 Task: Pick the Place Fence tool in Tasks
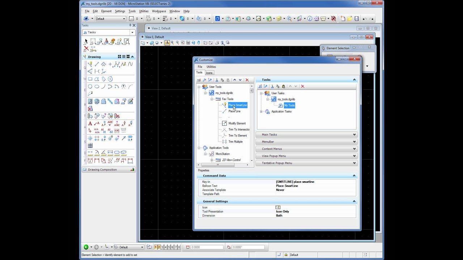[93, 42]
